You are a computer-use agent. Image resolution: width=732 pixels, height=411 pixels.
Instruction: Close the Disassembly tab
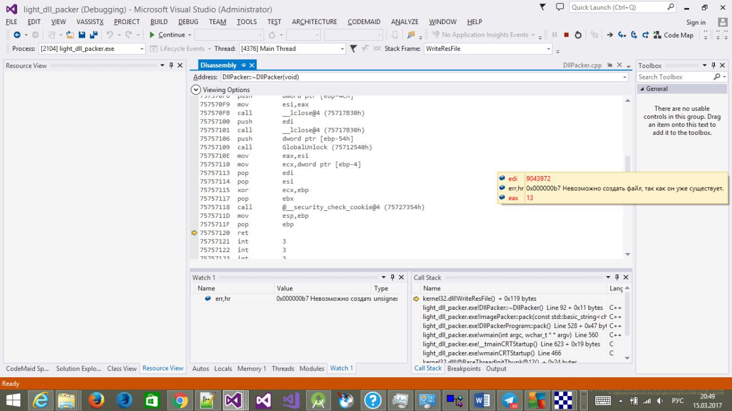pos(252,65)
